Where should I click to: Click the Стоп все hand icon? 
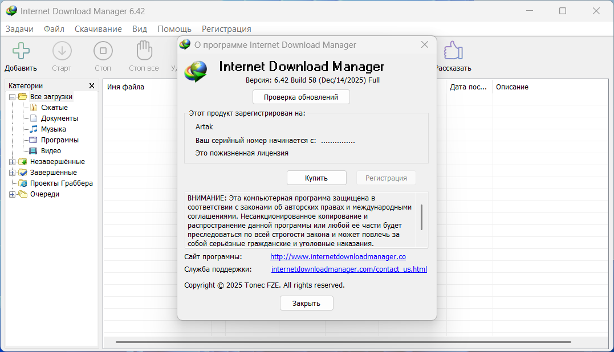pos(144,51)
